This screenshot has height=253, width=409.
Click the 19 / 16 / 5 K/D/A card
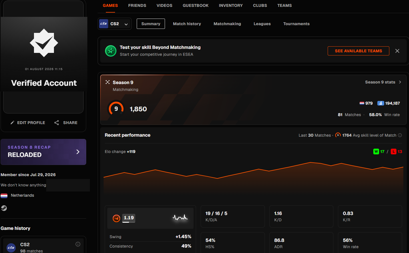tap(233, 216)
